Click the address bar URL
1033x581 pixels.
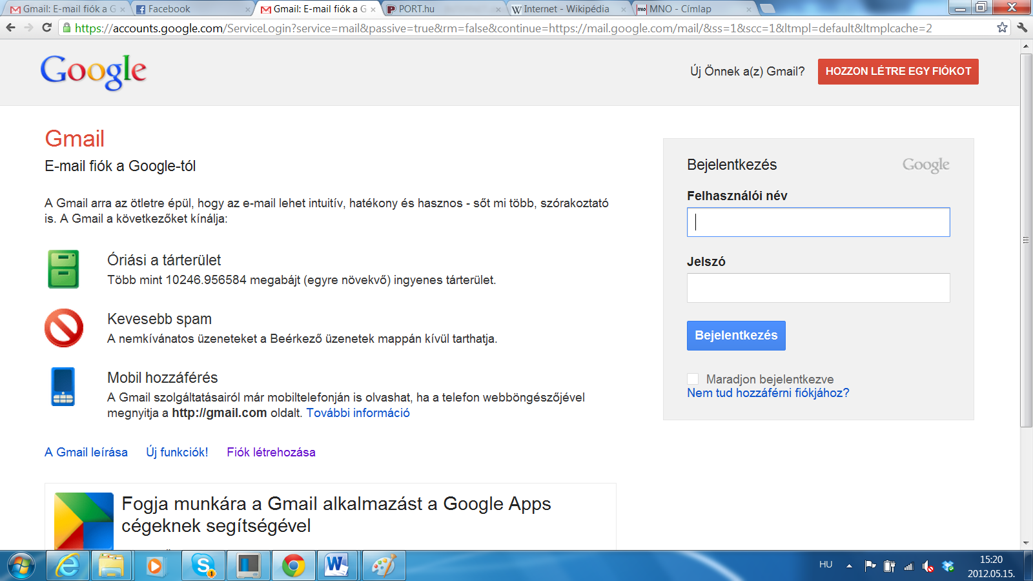[504, 28]
